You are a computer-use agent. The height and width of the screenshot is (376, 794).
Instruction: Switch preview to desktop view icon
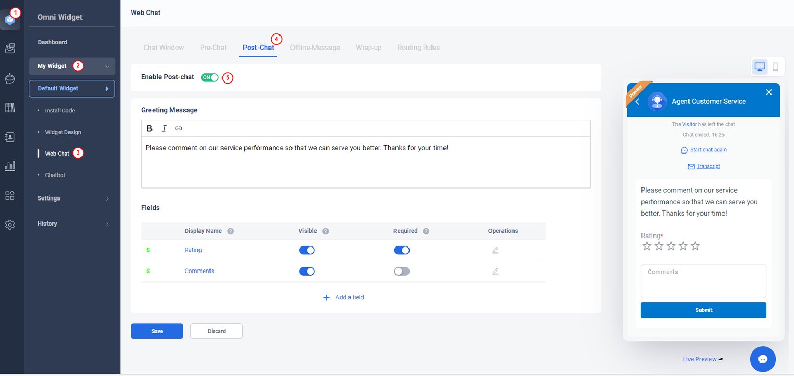tap(760, 67)
